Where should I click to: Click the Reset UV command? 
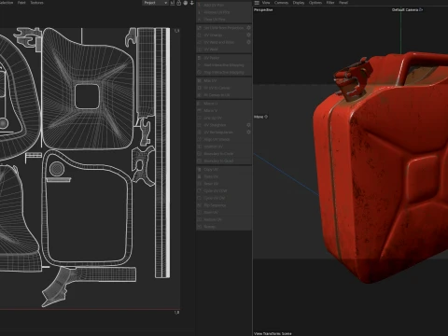[224, 184]
